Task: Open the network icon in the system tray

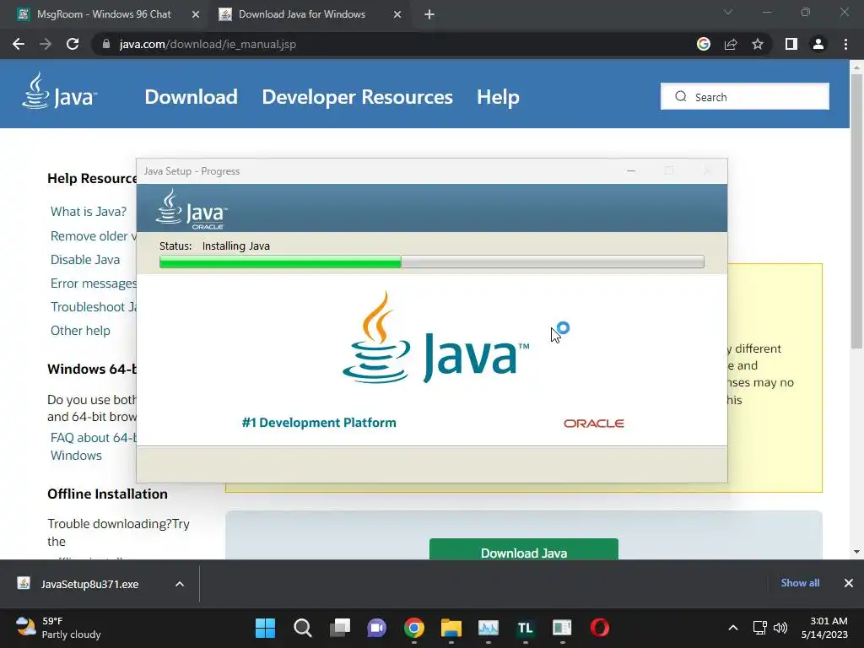Action: (760, 628)
